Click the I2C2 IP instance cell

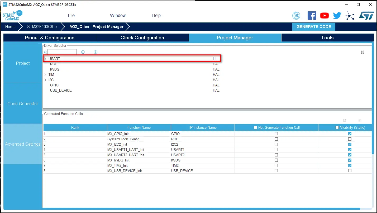203,144
